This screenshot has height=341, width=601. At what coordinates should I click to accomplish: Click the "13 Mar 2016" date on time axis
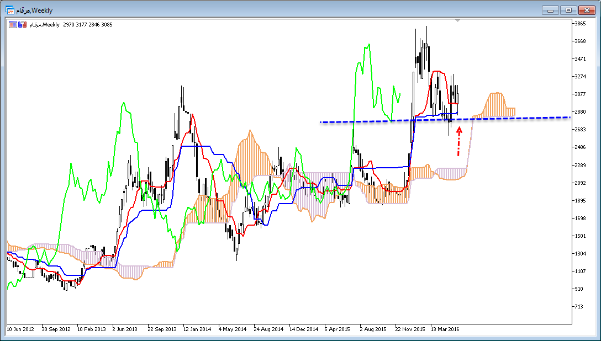coord(445,329)
